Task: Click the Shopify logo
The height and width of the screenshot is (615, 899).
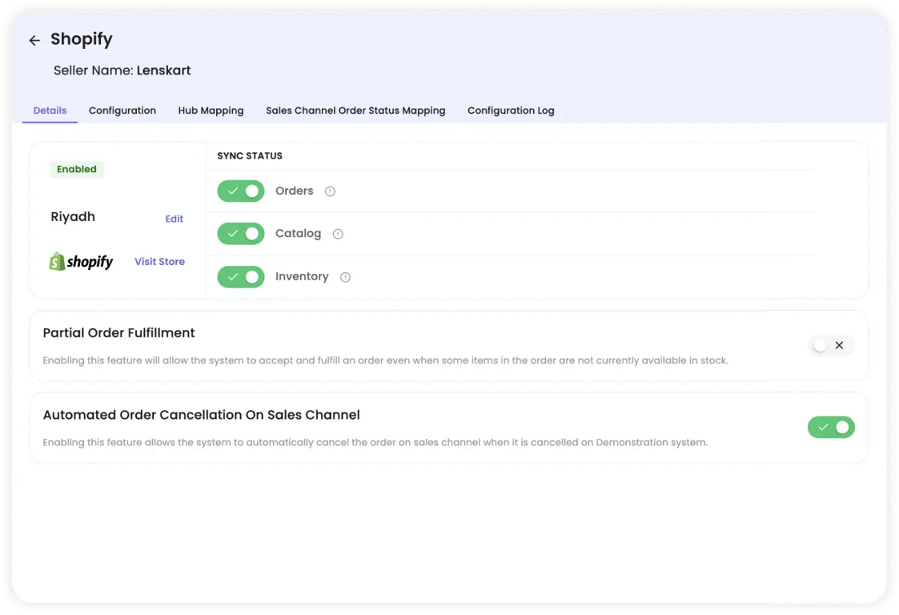Action: click(81, 262)
